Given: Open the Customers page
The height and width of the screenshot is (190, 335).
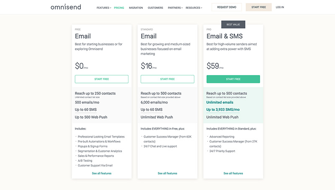Looking at the screenshot, I should pos(155,8).
